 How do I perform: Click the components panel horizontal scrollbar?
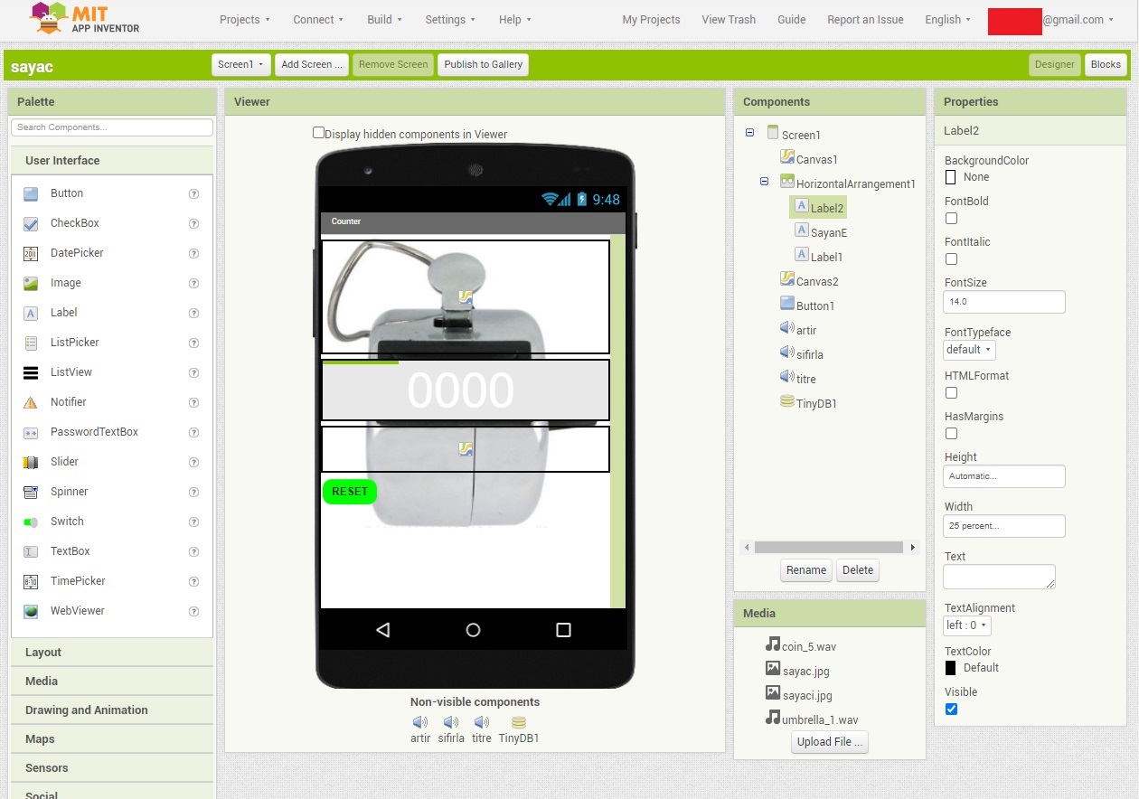tap(829, 548)
